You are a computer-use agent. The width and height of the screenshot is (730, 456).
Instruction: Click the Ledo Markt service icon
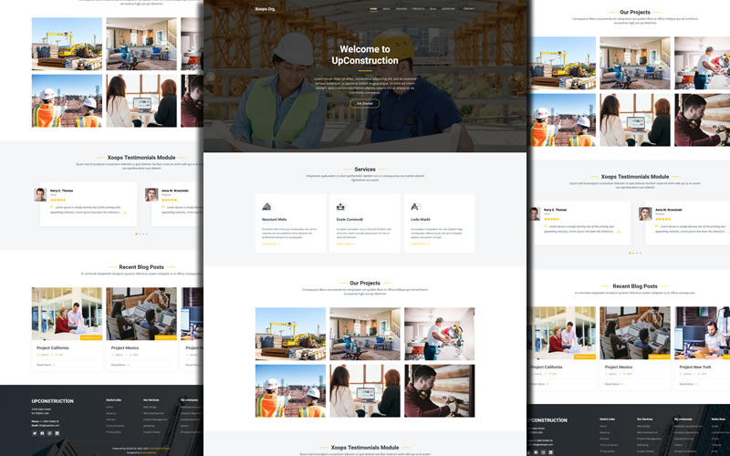coord(415,207)
